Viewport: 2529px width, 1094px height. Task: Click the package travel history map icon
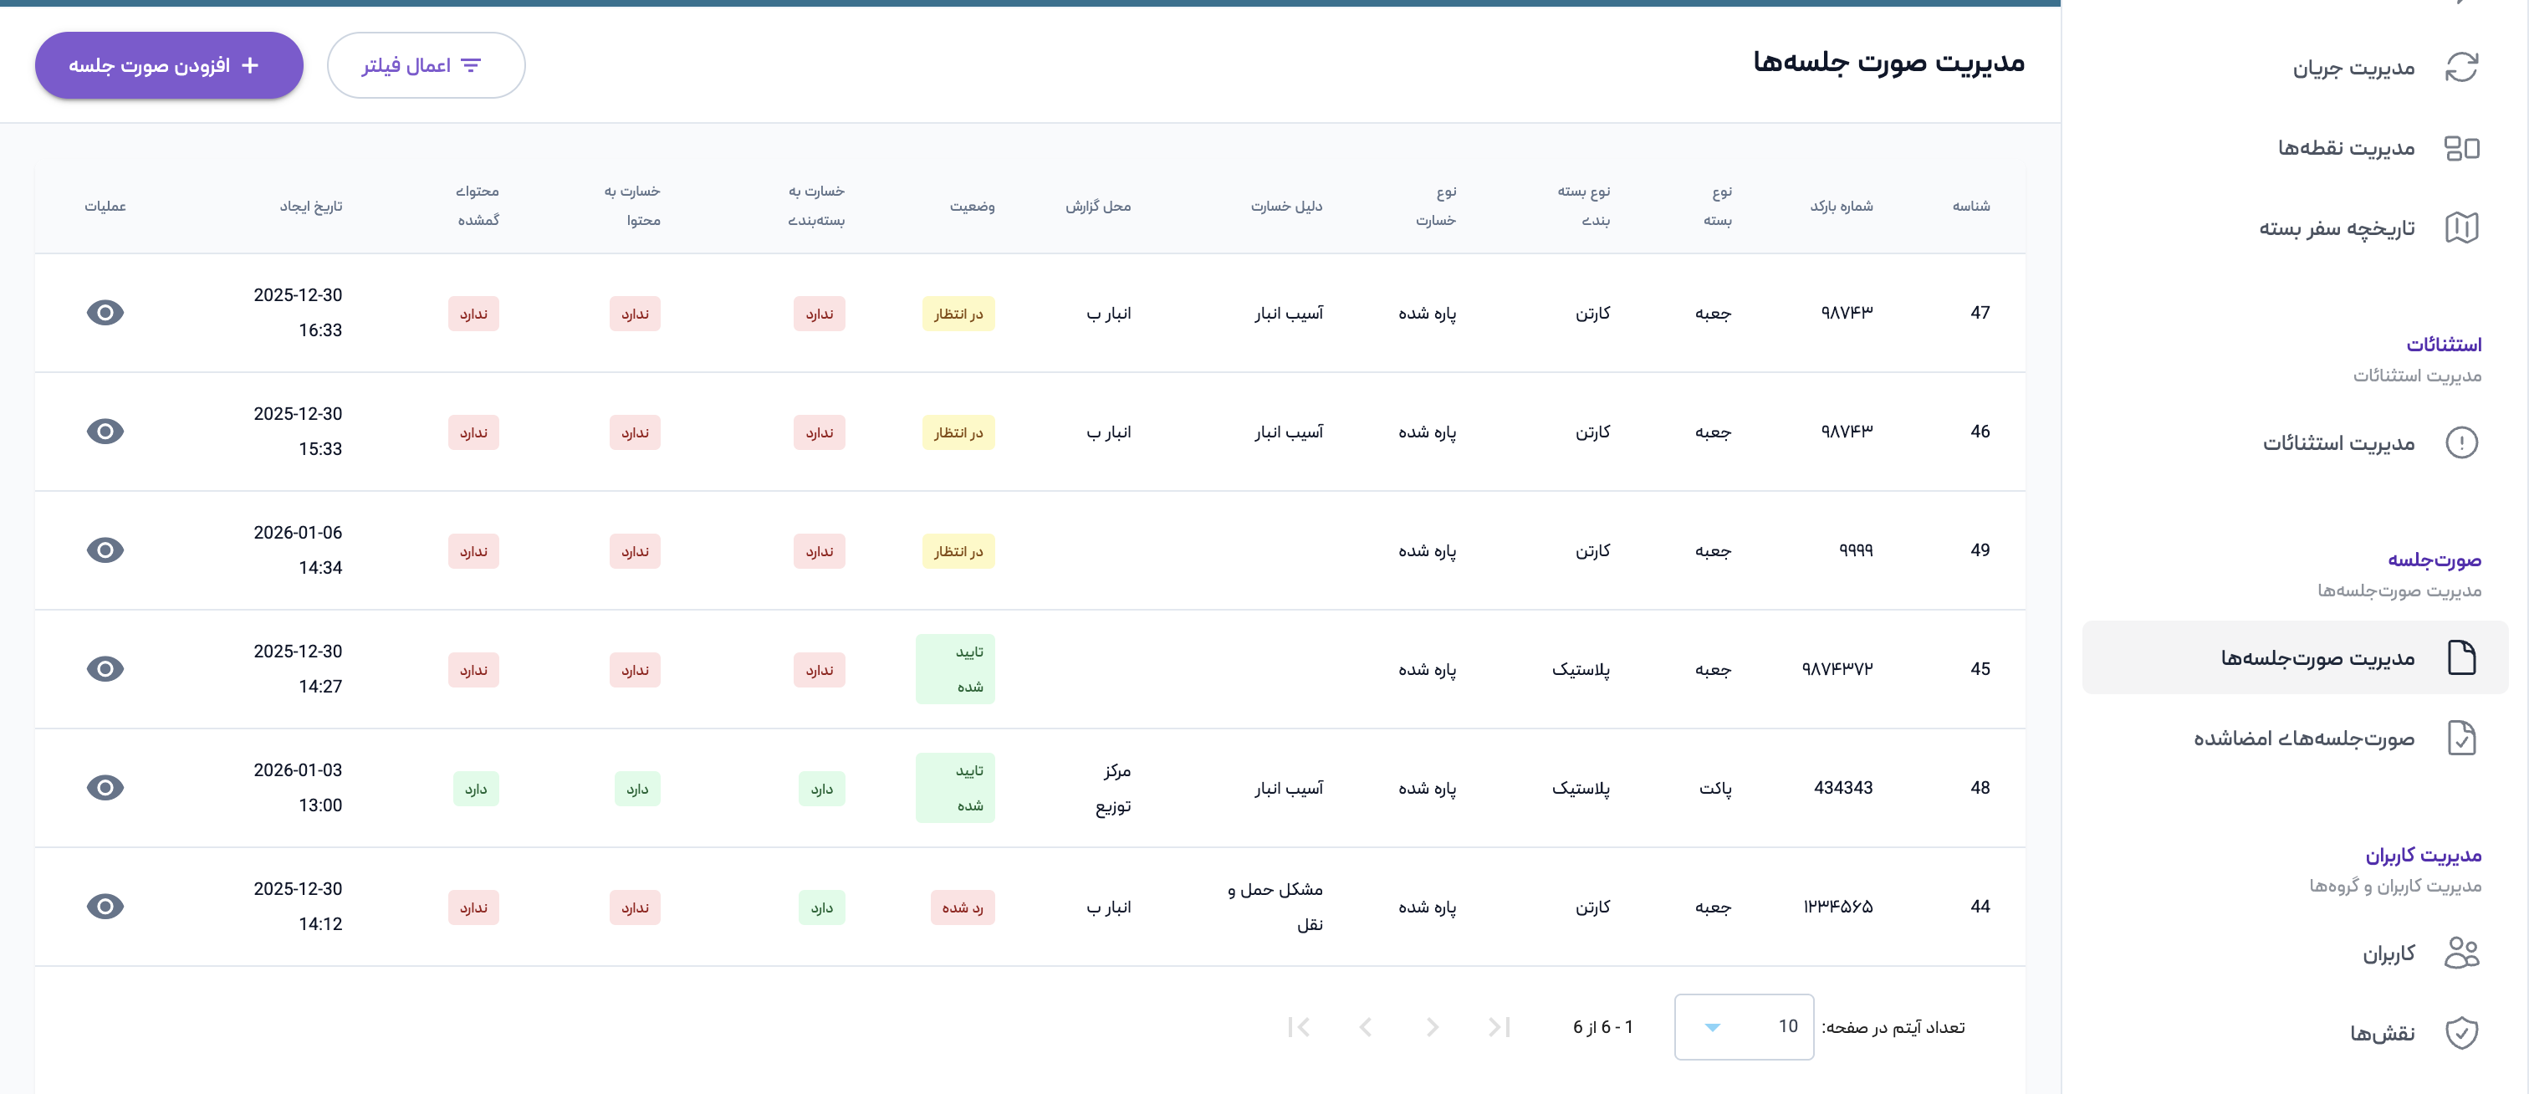(x=2460, y=227)
